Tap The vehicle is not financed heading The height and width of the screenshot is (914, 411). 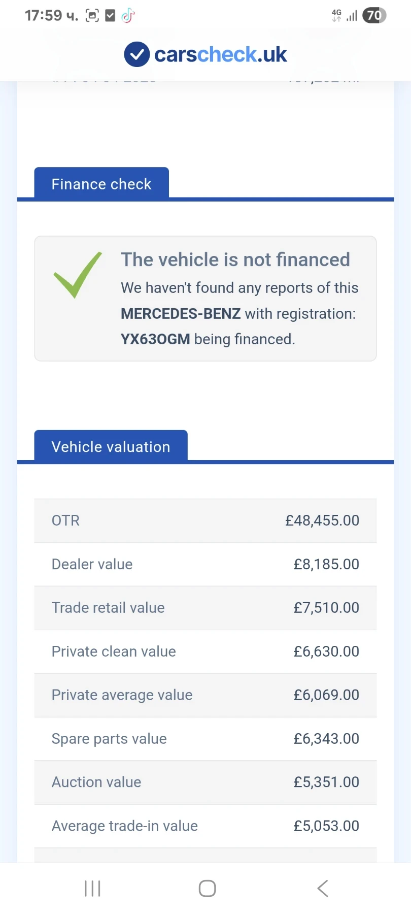pos(235,259)
